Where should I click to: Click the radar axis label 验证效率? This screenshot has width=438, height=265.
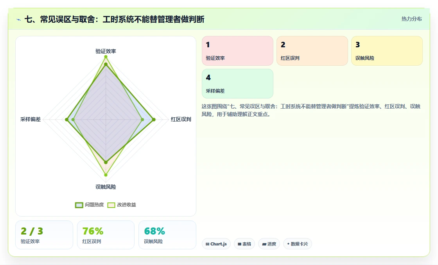point(106,51)
